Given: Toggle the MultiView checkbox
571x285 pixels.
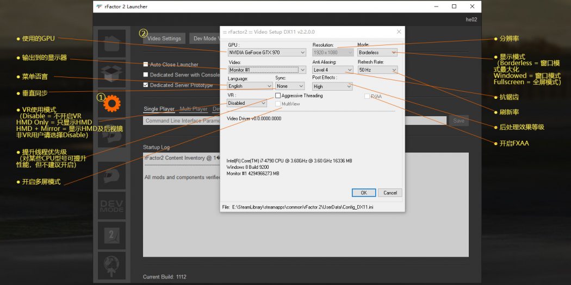Looking at the screenshot, I should point(278,104).
